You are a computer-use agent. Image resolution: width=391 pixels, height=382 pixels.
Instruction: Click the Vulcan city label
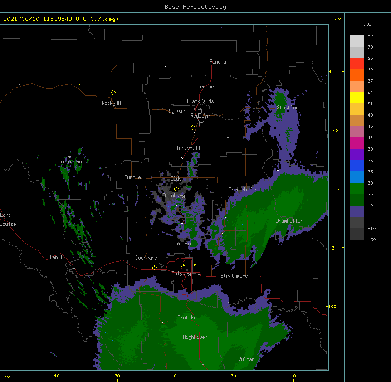246,359
